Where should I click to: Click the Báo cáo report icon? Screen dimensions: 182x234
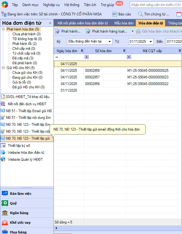click(115, 14)
